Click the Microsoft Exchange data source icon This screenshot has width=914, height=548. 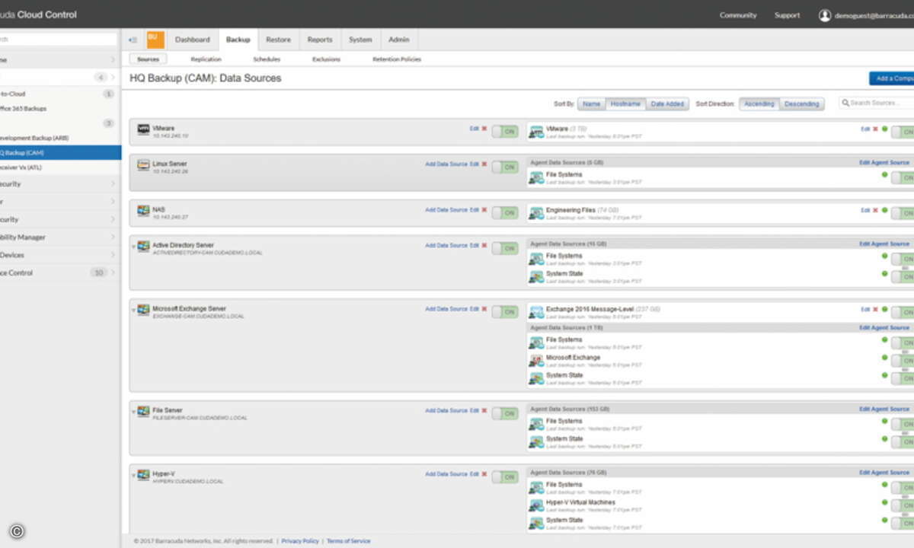[536, 361]
